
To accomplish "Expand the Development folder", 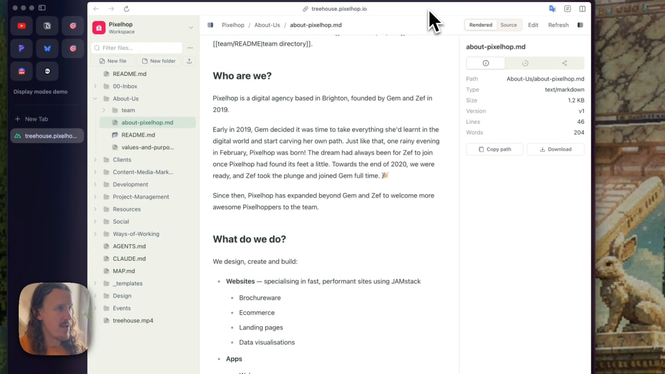I will click(95, 184).
